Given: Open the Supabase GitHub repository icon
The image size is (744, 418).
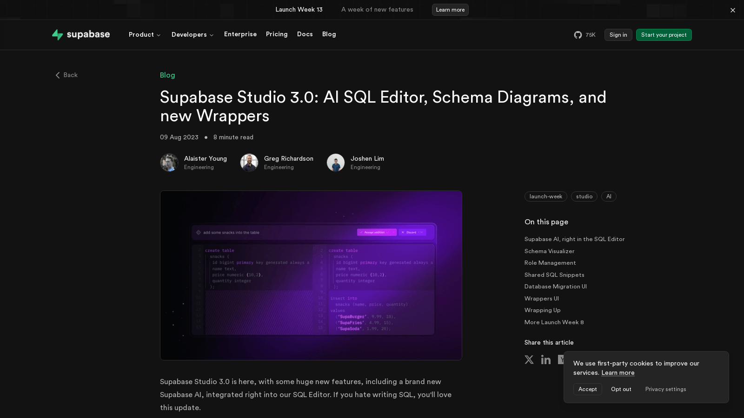Looking at the screenshot, I should coord(578,35).
